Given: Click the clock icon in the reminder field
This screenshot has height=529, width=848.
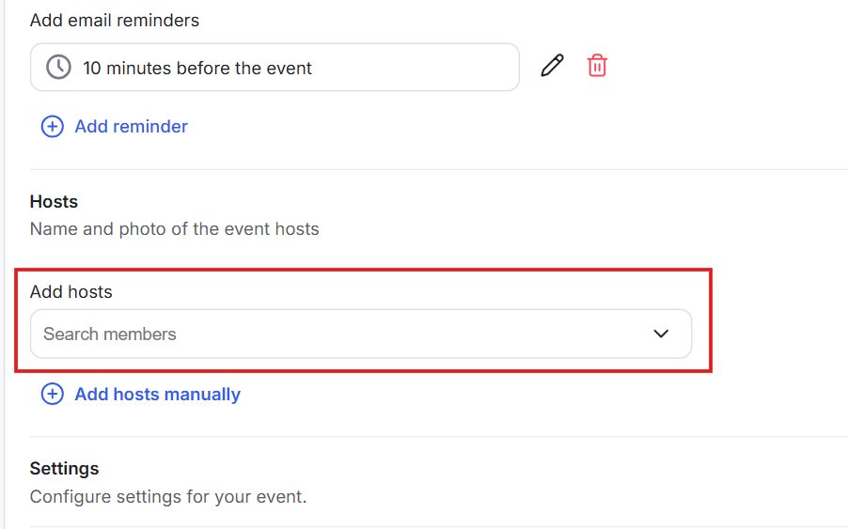Looking at the screenshot, I should click(x=59, y=68).
